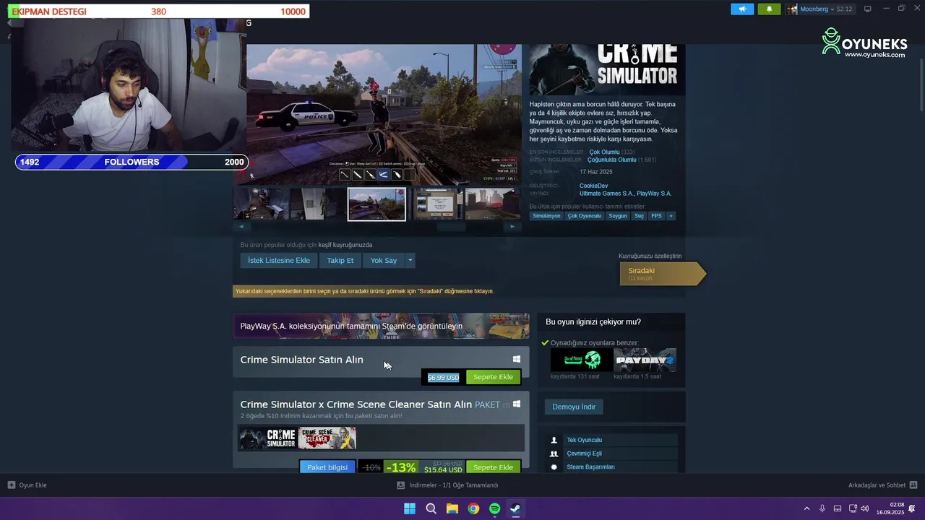This screenshot has height=520, width=925.
Task: Open Arkadaşlar ve Sohbet panel
Action: 883,485
